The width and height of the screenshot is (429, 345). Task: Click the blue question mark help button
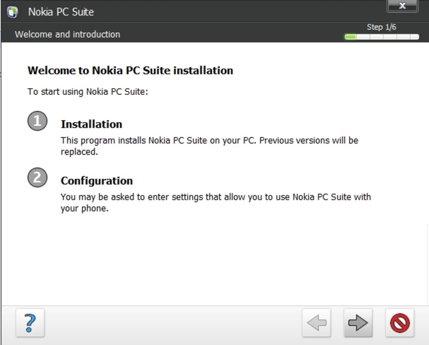(30, 323)
